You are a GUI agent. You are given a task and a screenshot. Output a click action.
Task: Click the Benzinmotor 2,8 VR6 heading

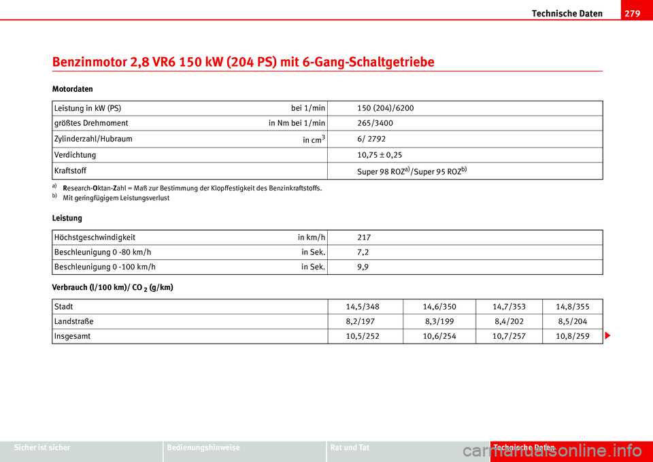coord(244,62)
